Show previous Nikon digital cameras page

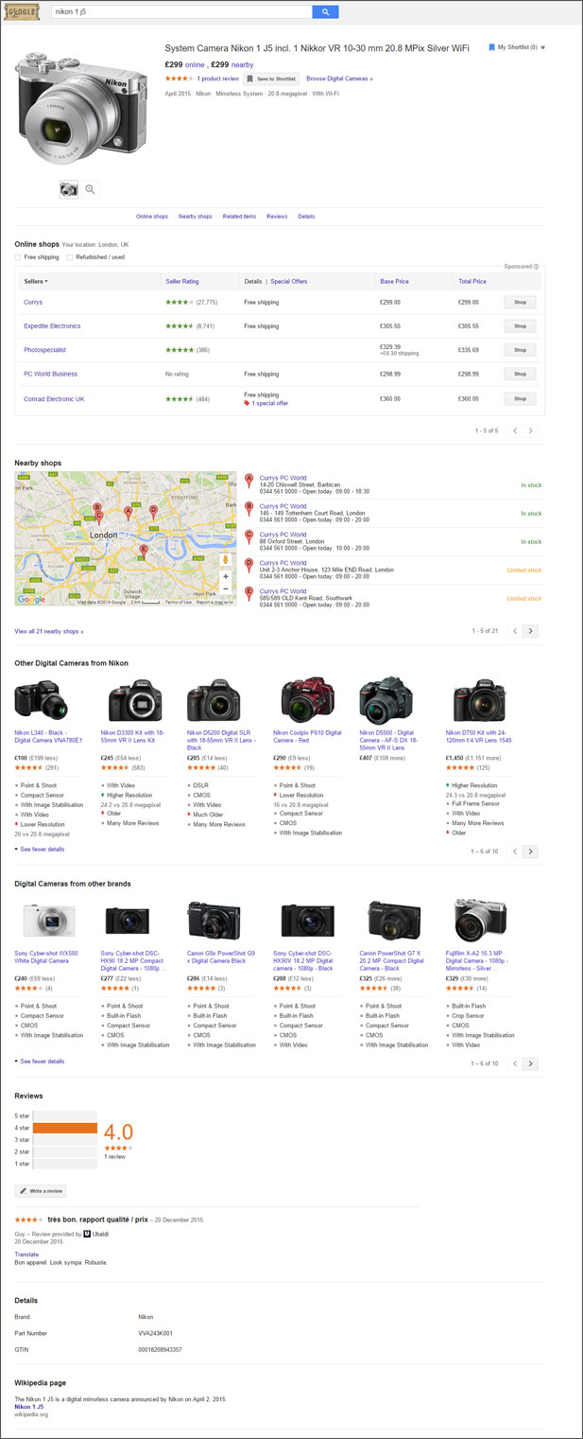tap(515, 851)
